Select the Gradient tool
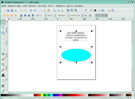 (3, 86)
